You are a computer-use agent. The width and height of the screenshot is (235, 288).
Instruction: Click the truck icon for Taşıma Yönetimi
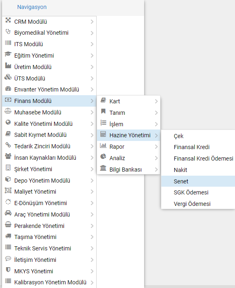[x=8, y=236]
